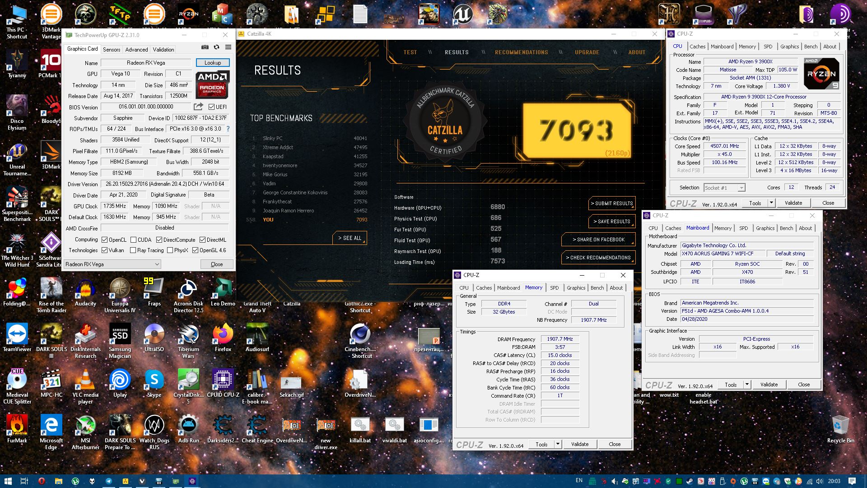867x488 pixels.
Task: Open File Explorer taskbar icon
Action: coord(58,481)
